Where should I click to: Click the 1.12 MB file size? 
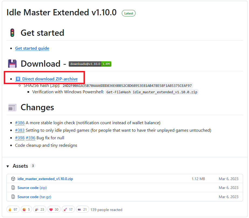coord(198,179)
